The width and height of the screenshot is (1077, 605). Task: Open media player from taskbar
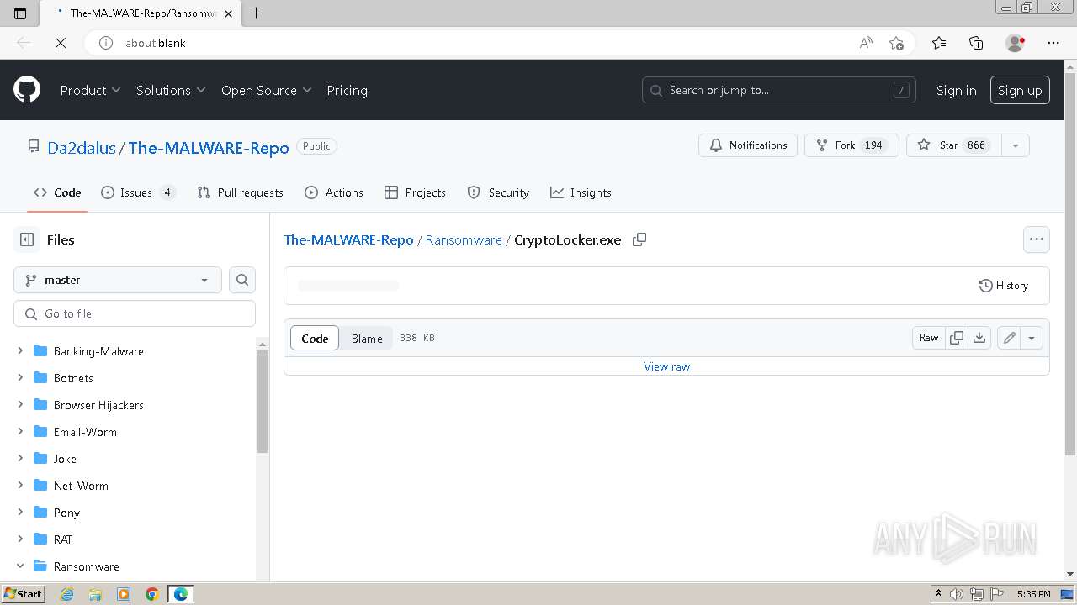[x=124, y=594]
